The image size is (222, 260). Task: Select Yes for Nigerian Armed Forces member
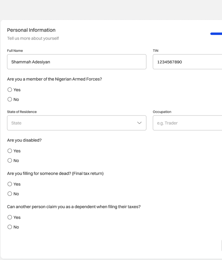pyautogui.click(x=10, y=90)
